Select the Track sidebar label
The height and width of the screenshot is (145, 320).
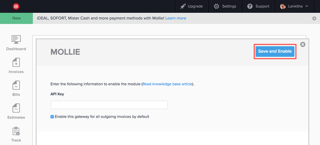pyautogui.click(x=16, y=140)
